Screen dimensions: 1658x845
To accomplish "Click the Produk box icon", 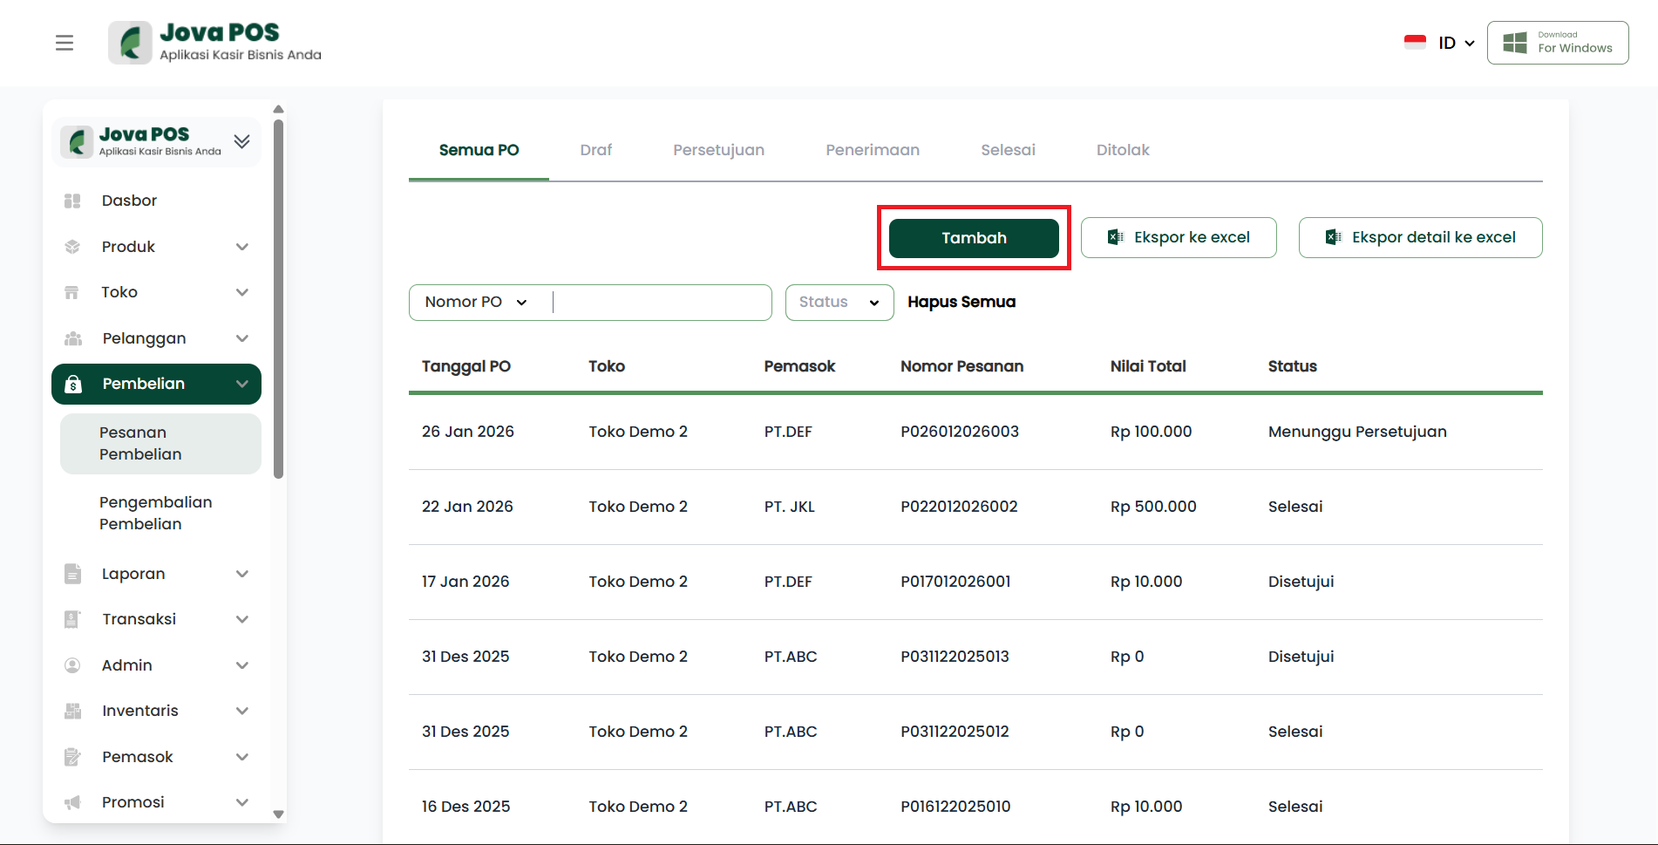I will [72, 247].
